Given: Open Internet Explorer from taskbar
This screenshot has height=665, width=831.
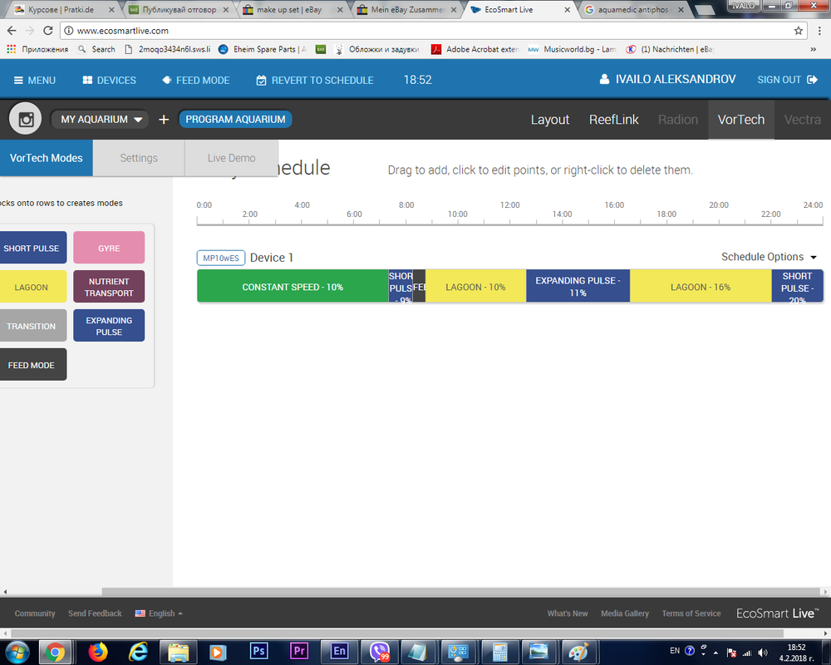Looking at the screenshot, I should (x=138, y=652).
